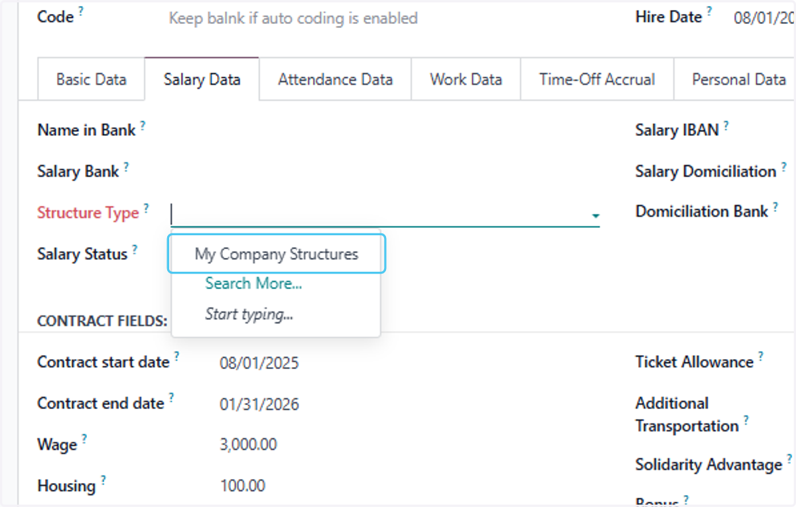Show help tooltip for Name in Bank

(x=143, y=125)
